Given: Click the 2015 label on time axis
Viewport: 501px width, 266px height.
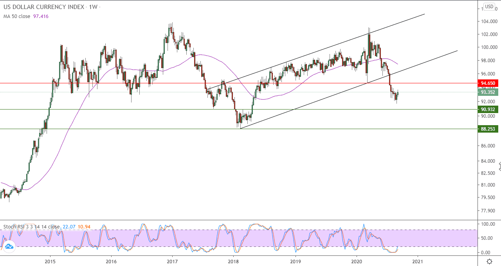Looking at the screenshot, I should (x=50, y=261).
